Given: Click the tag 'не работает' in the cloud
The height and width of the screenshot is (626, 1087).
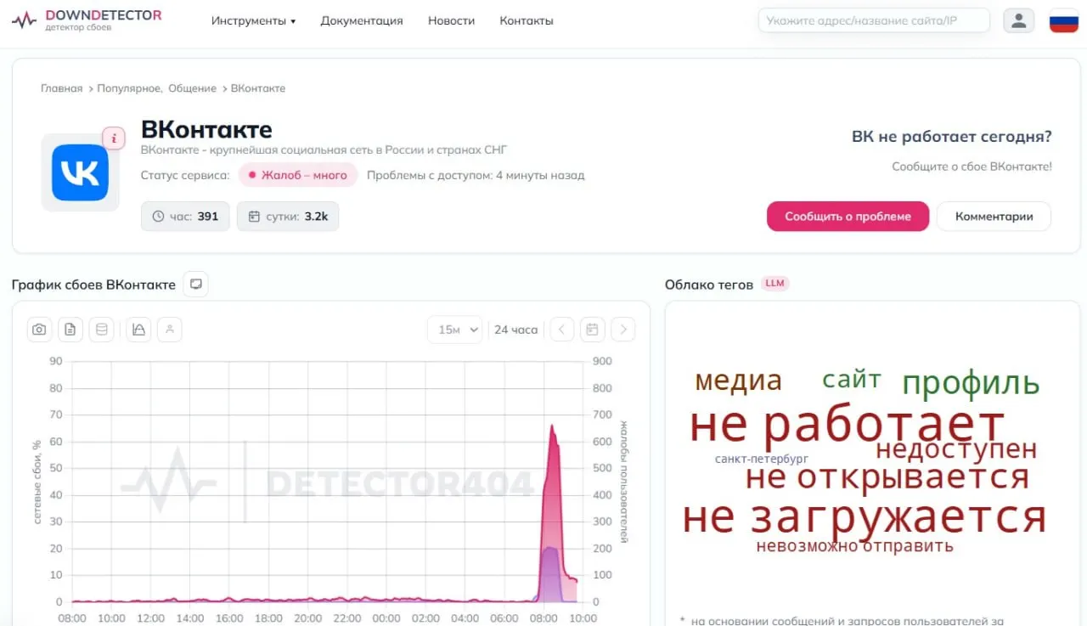Looking at the screenshot, I should [847, 425].
